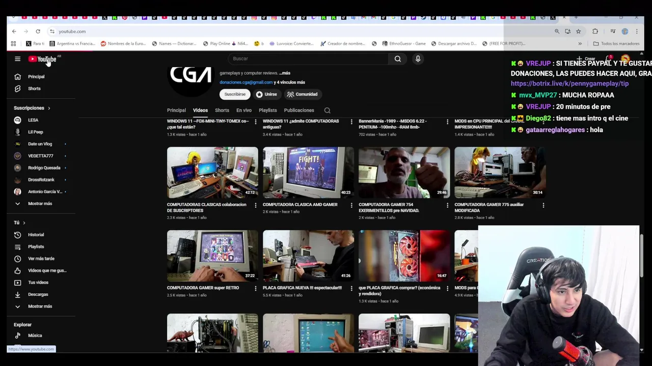Image resolution: width=652 pixels, height=366 pixels.
Task: Open Ver más tarde list
Action: click(41, 259)
